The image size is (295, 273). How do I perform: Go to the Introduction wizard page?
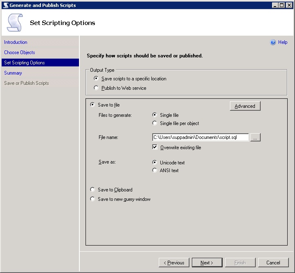point(16,42)
